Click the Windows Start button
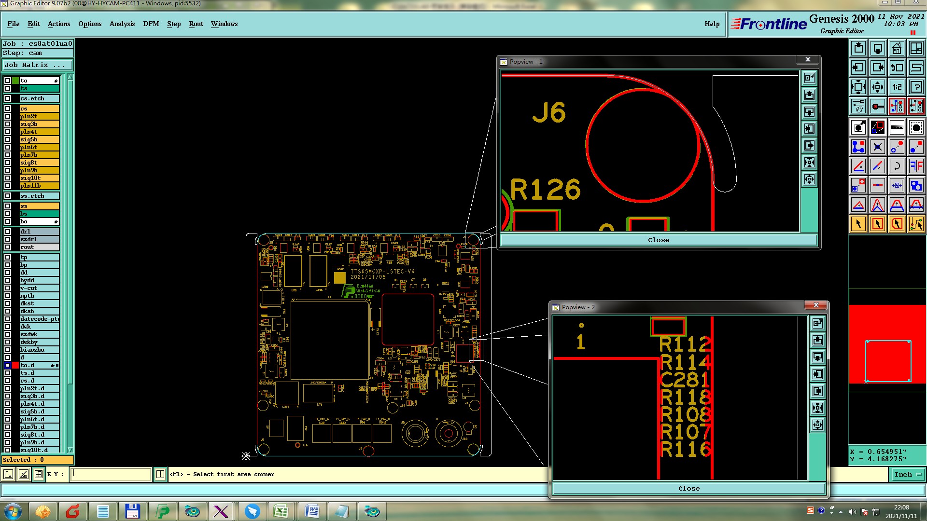This screenshot has width=927, height=521. 13,511
